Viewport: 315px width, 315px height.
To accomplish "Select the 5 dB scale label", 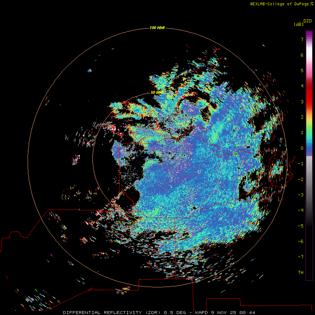I will click(302, 70).
